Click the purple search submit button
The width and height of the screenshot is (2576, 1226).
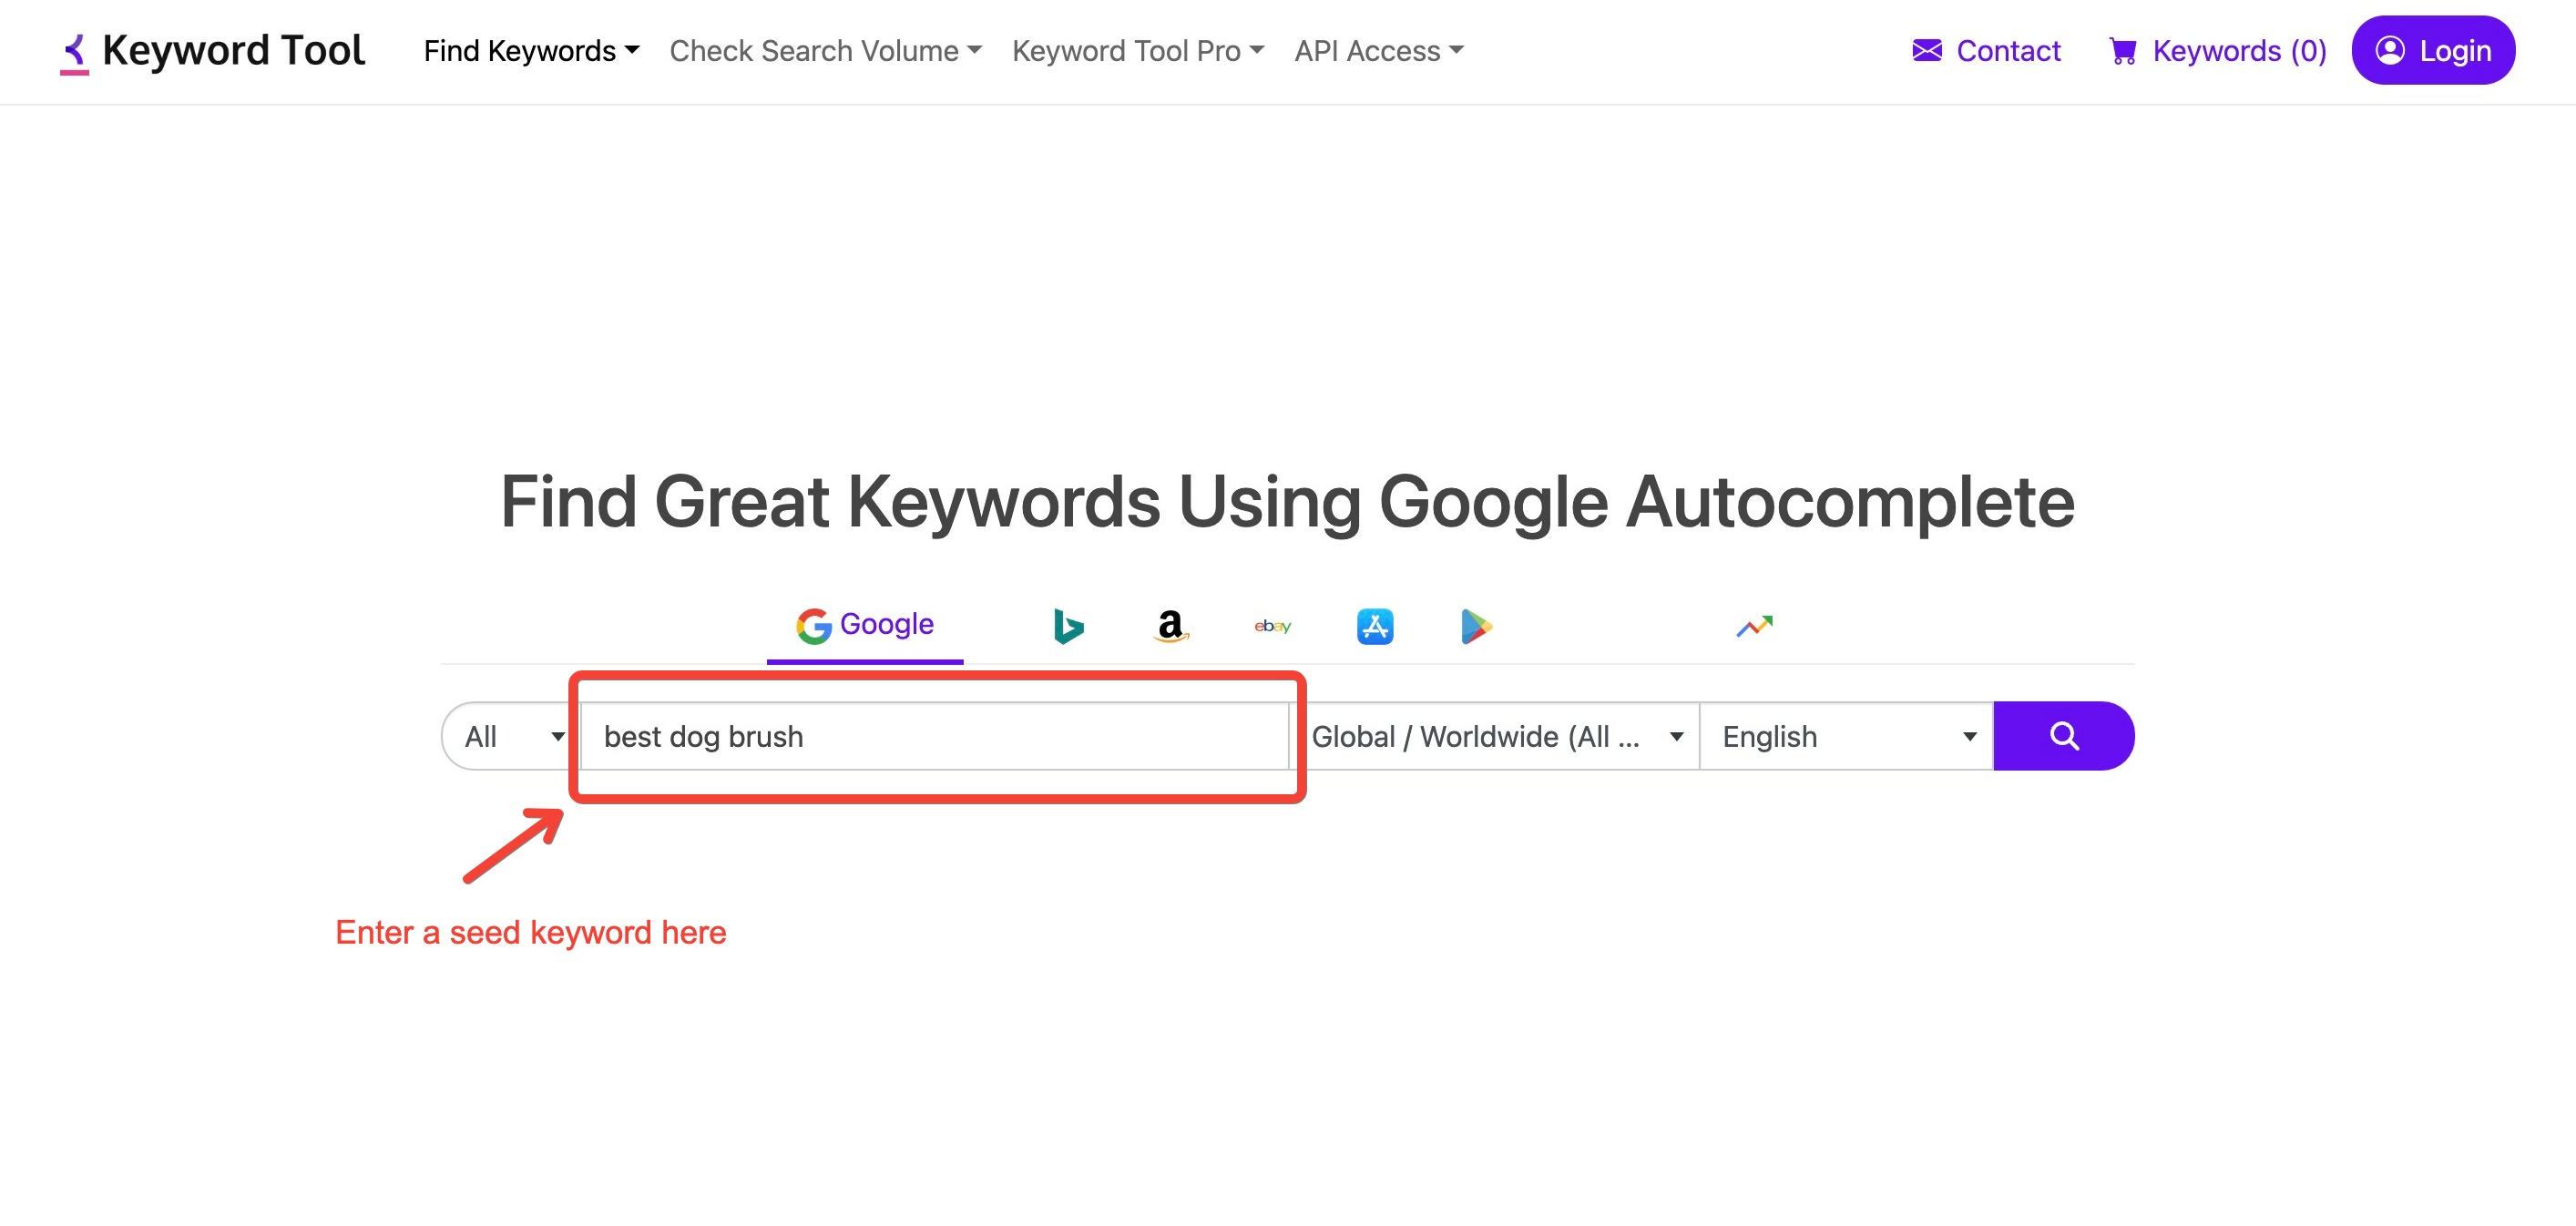[x=2065, y=735]
